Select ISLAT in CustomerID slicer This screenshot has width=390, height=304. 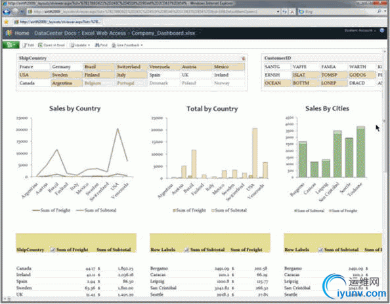click(x=305, y=75)
